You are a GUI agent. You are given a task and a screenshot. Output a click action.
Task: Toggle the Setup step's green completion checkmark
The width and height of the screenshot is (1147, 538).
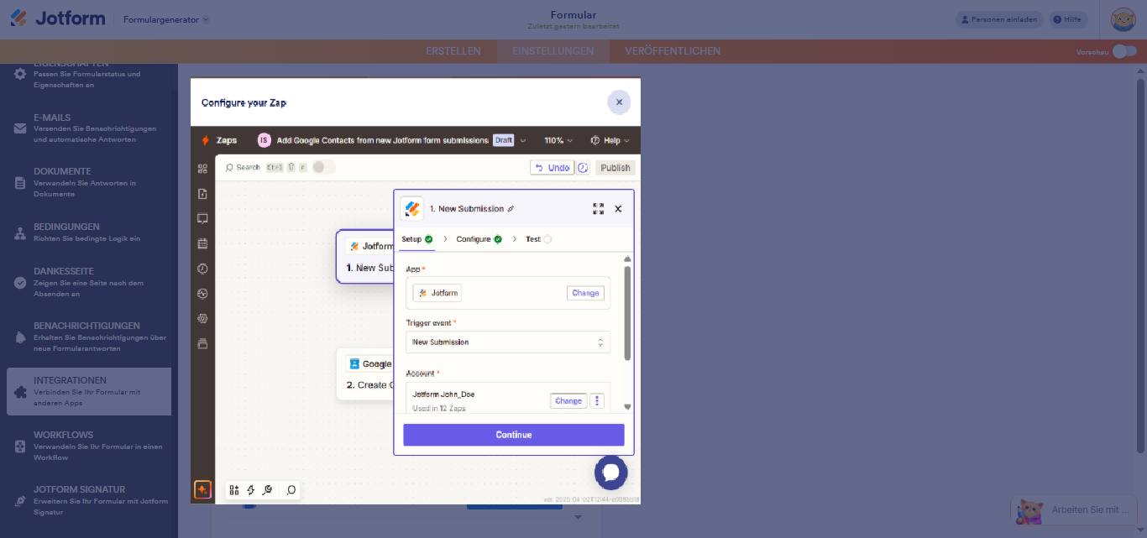click(x=429, y=239)
